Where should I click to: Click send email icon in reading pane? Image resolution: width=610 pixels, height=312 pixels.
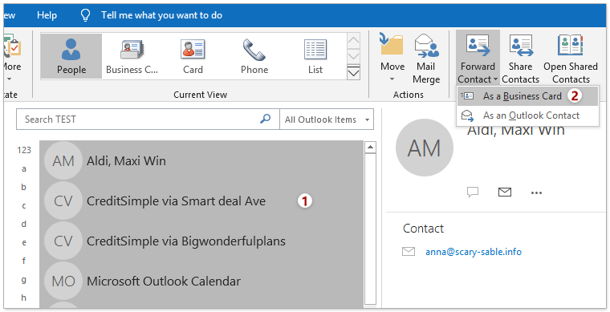pyautogui.click(x=505, y=192)
